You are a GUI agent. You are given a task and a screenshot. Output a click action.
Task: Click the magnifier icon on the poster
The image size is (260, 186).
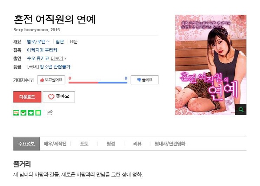[241, 109]
